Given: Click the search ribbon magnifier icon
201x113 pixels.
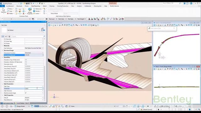Looking at the screenshot, I should point(180,3).
